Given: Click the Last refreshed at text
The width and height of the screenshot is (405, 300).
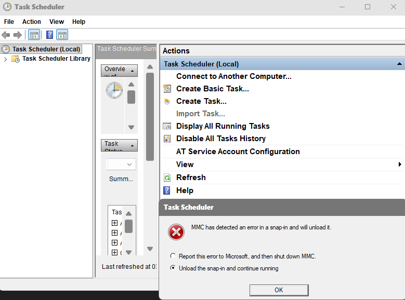Looking at the screenshot, I should pyautogui.click(x=129, y=266).
